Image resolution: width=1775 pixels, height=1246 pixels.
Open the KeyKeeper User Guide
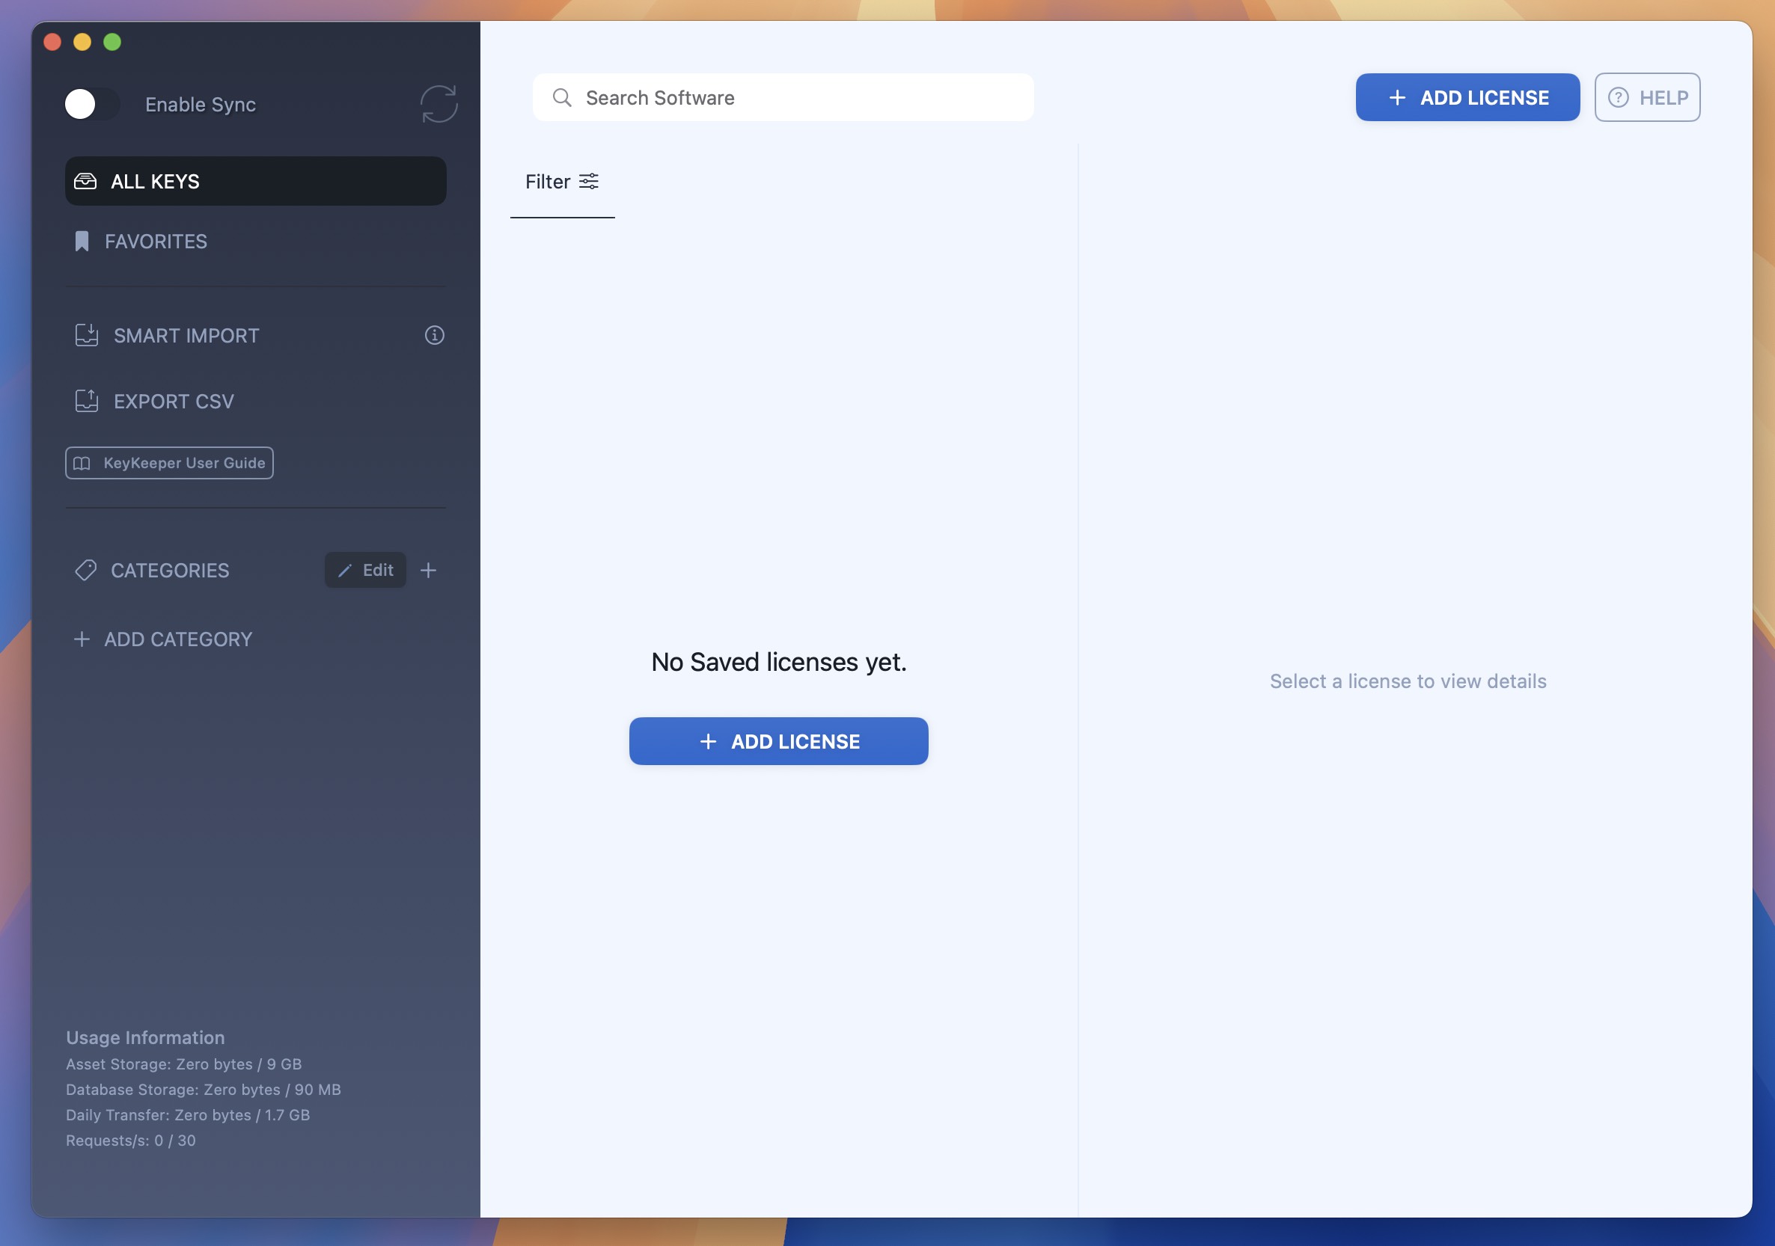pyautogui.click(x=168, y=463)
